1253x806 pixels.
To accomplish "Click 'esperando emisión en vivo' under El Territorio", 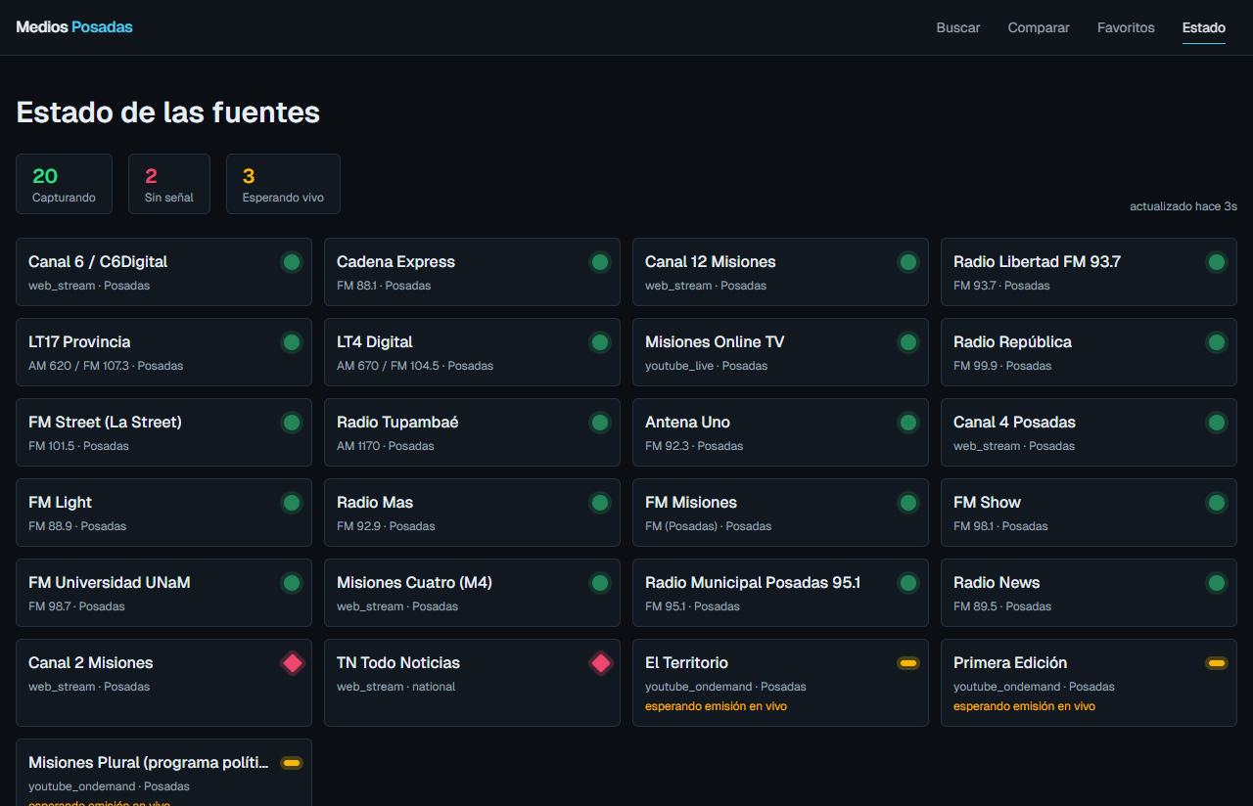I will 716,706.
